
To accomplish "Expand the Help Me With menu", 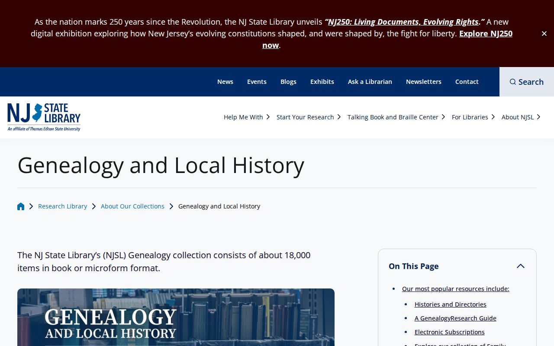I will pos(247,117).
